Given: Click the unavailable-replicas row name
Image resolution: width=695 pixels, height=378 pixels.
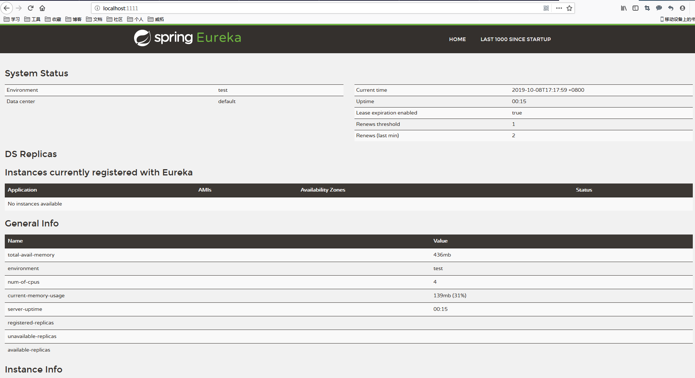Looking at the screenshot, I should point(32,336).
